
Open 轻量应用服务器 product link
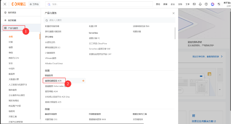coord(52,26)
